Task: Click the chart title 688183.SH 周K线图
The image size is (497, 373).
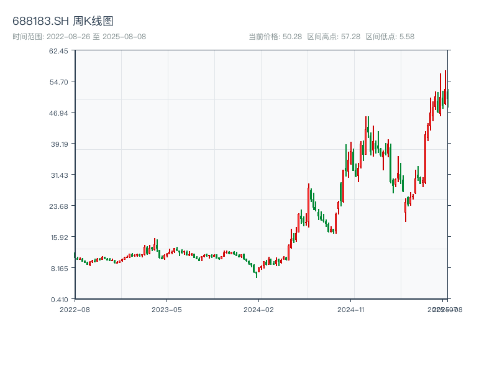Action: coord(63,21)
